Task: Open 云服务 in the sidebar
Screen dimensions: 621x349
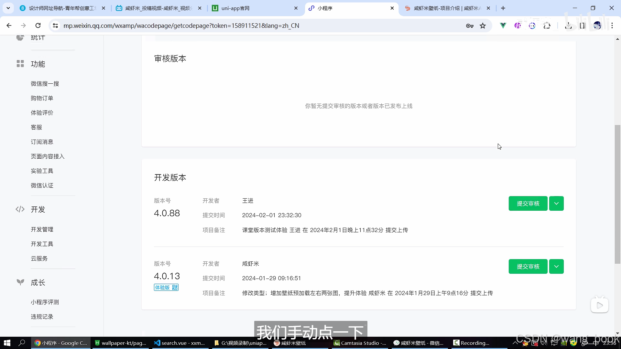Action: tap(39, 259)
